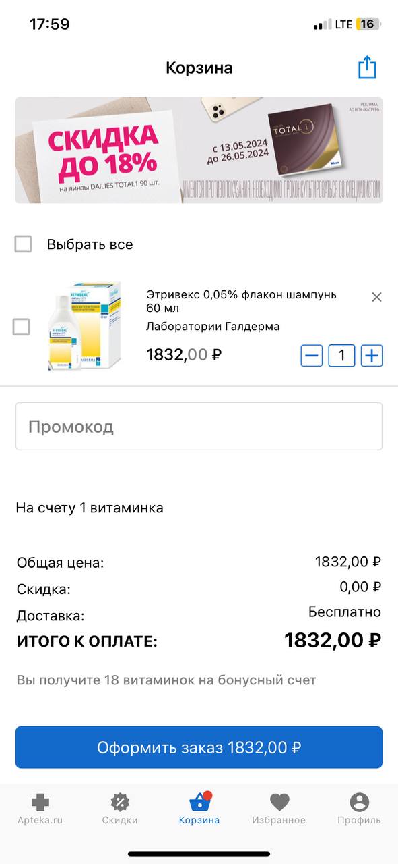398x864 pixels.
Task: Increase the product quantity with the plus button
Action: (x=372, y=355)
